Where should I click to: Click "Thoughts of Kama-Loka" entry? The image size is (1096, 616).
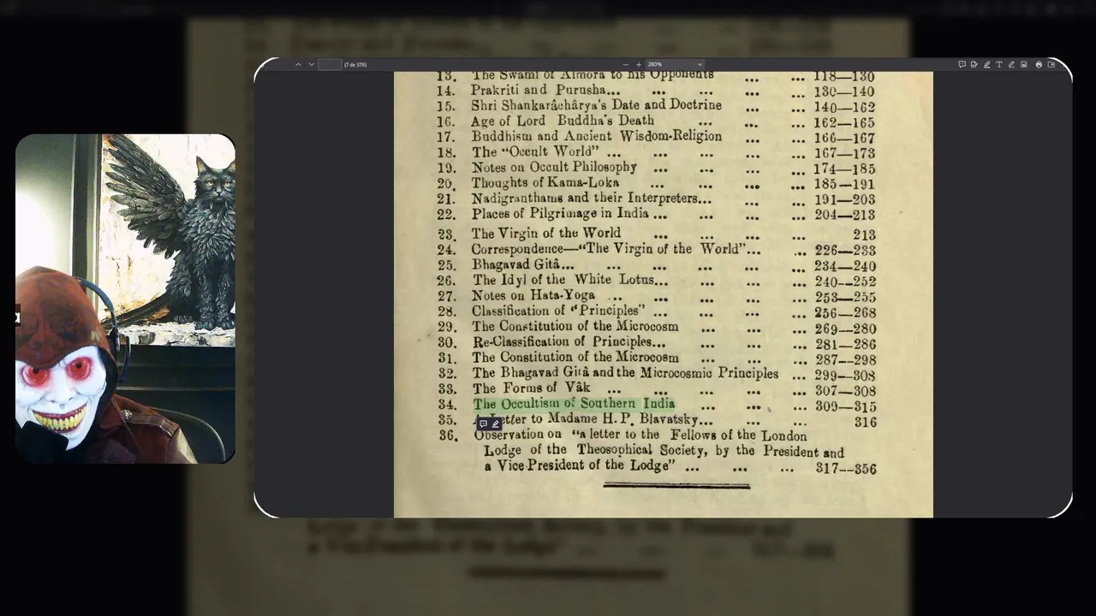tap(545, 182)
